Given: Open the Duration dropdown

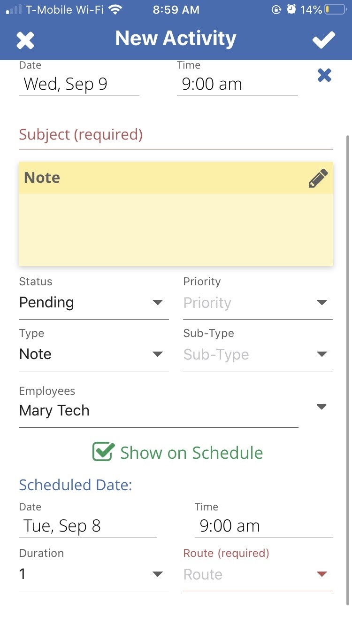Looking at the screenshot, I should 93,574.
